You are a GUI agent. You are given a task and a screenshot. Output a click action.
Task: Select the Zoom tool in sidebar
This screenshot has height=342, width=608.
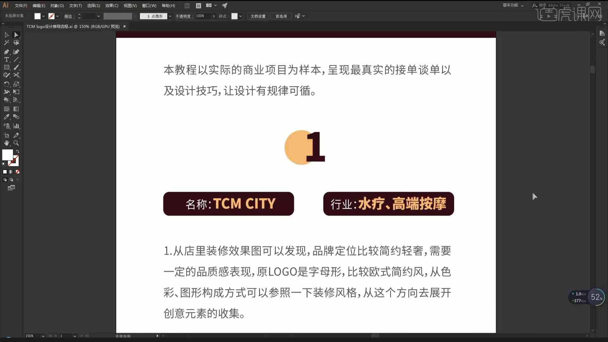click(x=16, y=143)
